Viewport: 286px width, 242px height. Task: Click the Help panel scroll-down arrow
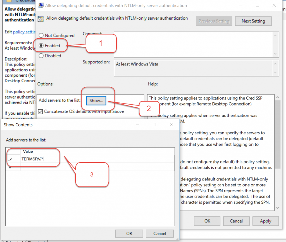tap(277, 208)
